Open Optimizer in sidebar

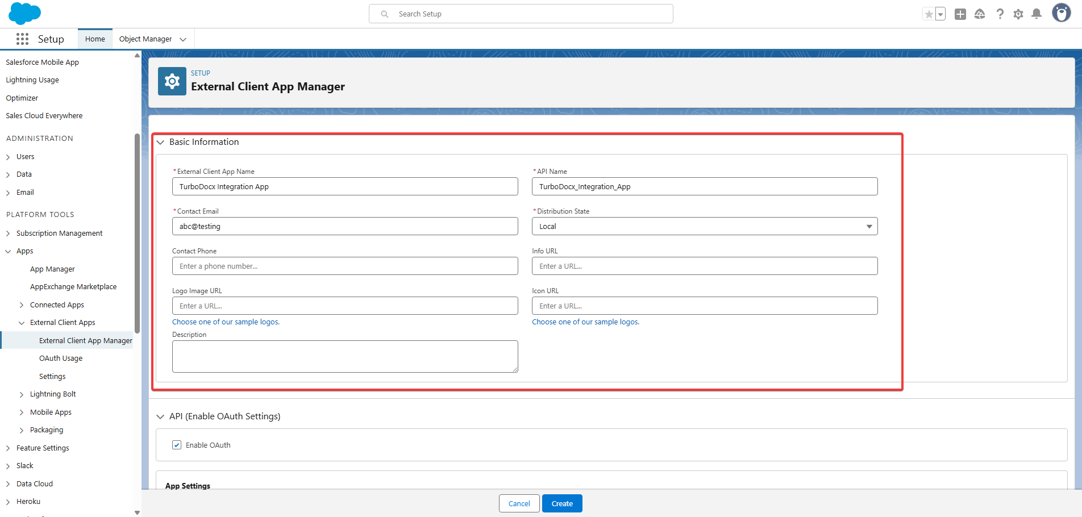[22, 98]
